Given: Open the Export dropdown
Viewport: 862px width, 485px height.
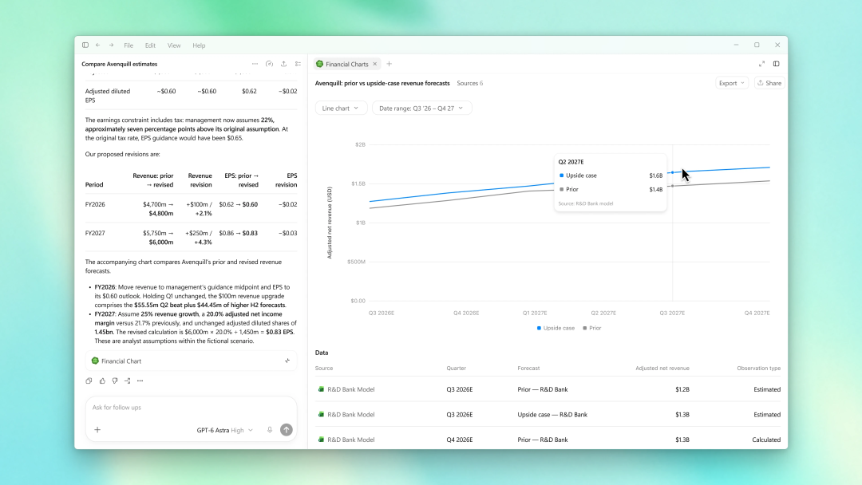Looking at the screenshot, I should point(731,83).
